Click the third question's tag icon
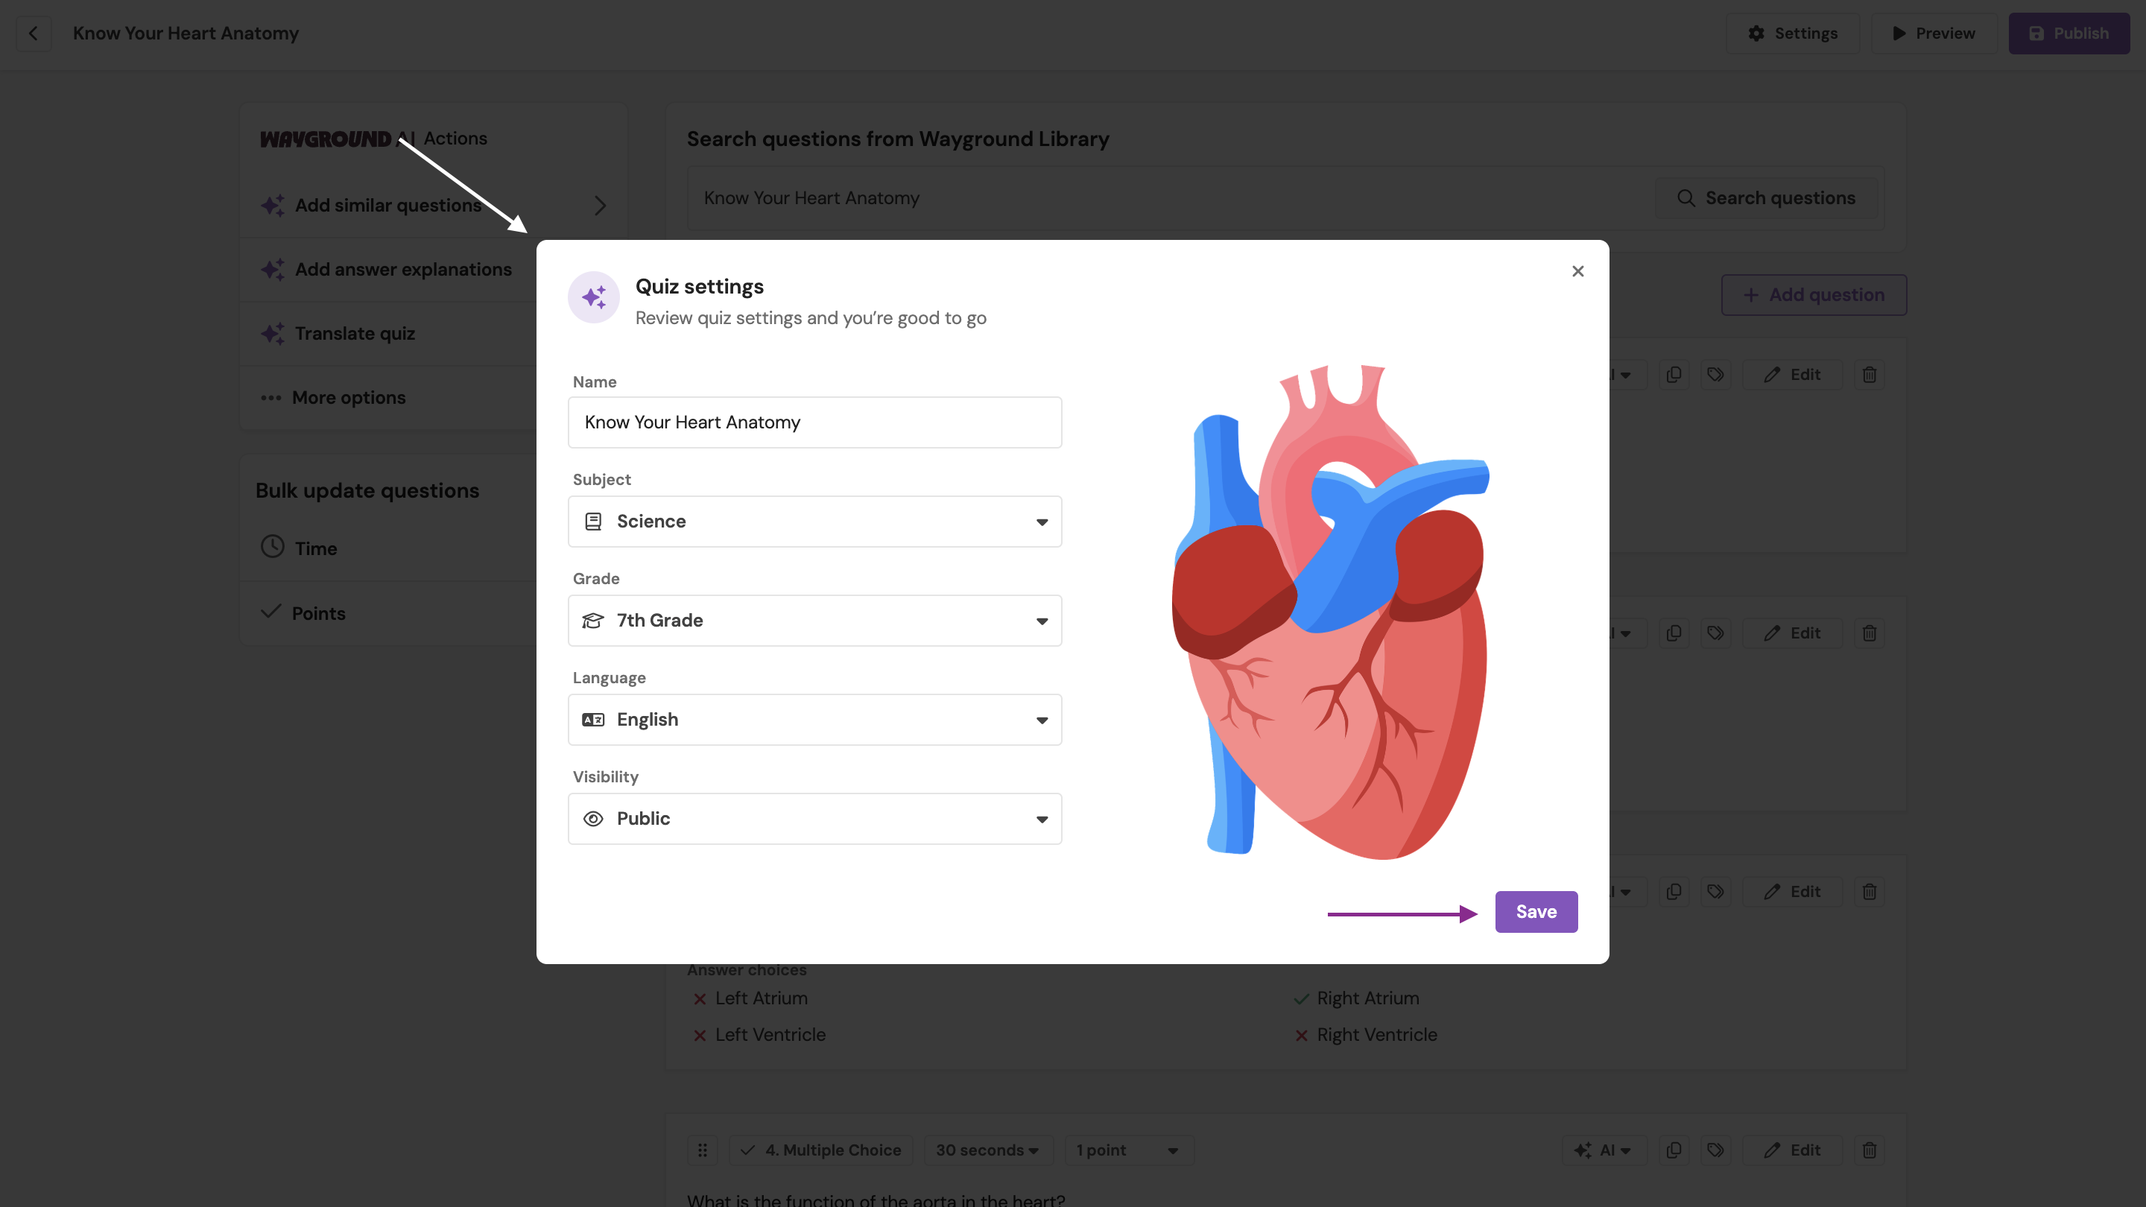 click(1715, 891)
